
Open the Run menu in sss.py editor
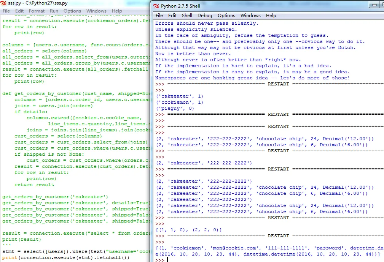click(x=54, y=11)
